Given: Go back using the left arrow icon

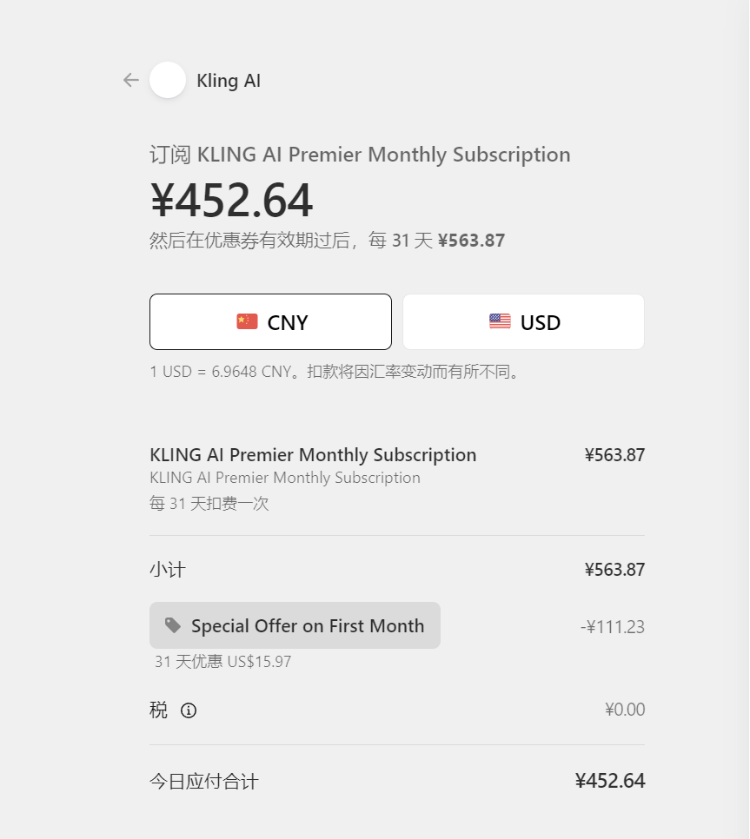Looking at the screenshot, I should click(131, 80).
